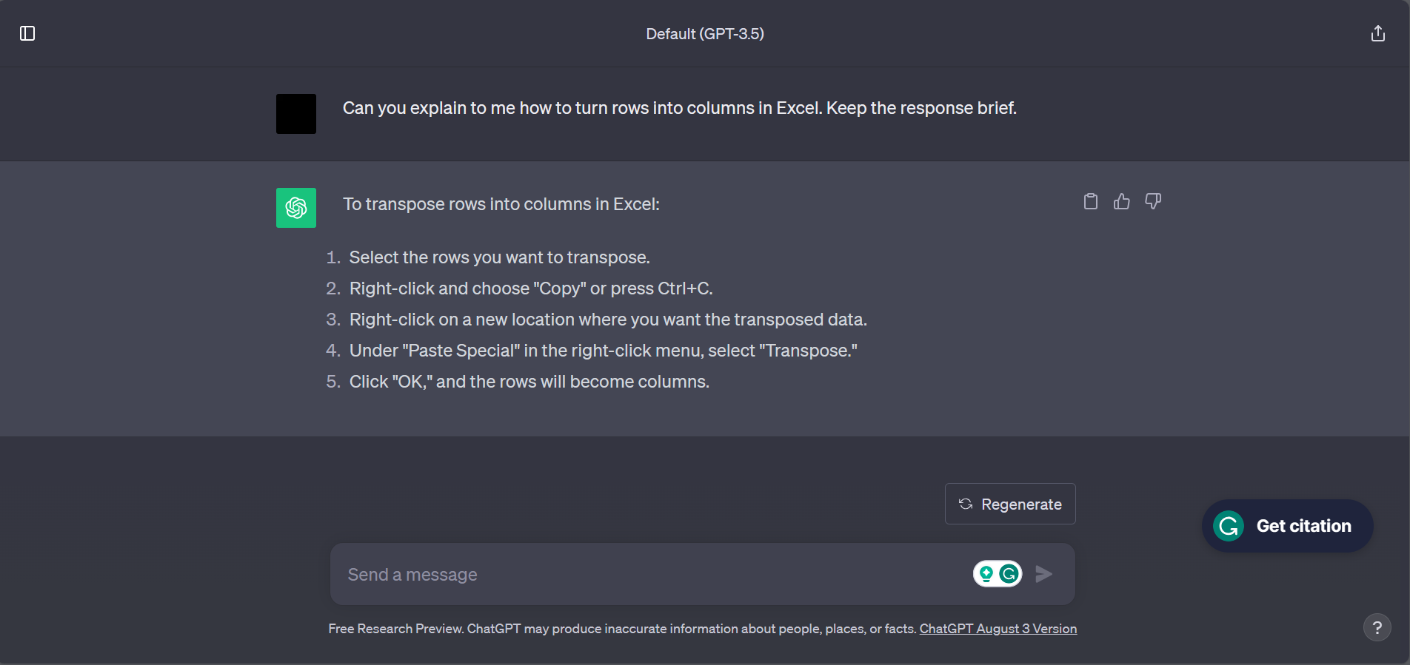Open the Grammarly lightbulb suggestions icon
Viewport: 1410px width, 665px height.
pos(986,574)
